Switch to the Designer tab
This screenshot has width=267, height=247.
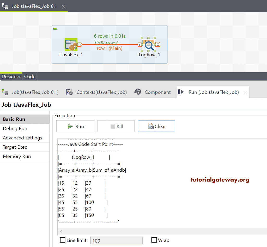pos(11,76)
